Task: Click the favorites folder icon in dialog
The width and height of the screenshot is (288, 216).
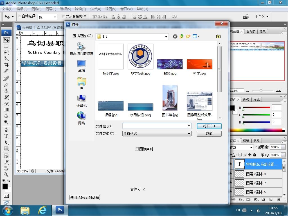Action: 218,36
